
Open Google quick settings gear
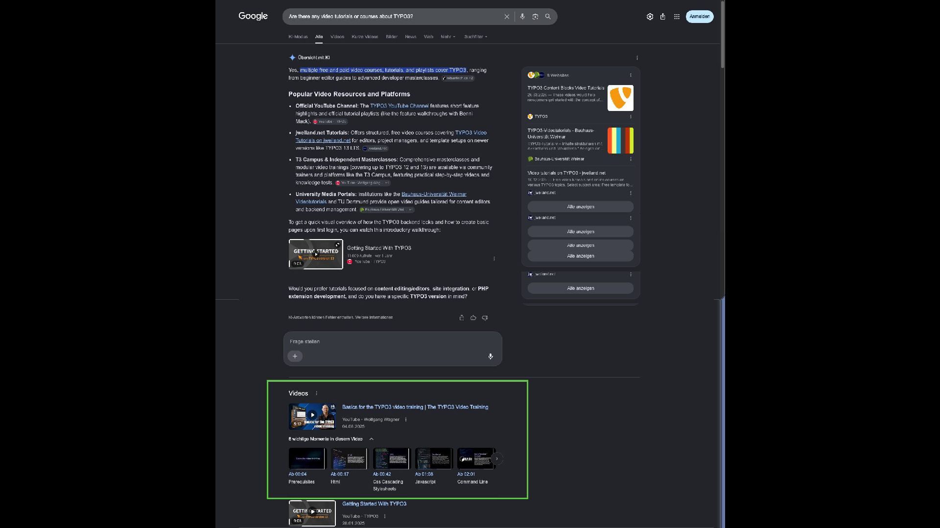coord(650,17)
